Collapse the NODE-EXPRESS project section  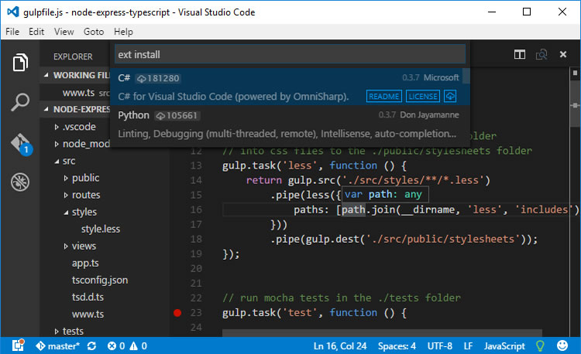pos(46,109)
